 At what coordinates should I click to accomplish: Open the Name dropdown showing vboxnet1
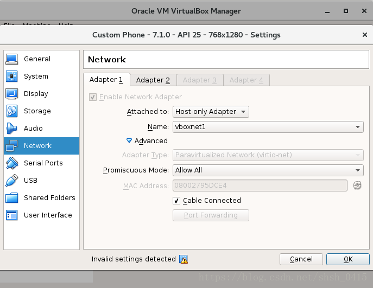tap(268, 127)
